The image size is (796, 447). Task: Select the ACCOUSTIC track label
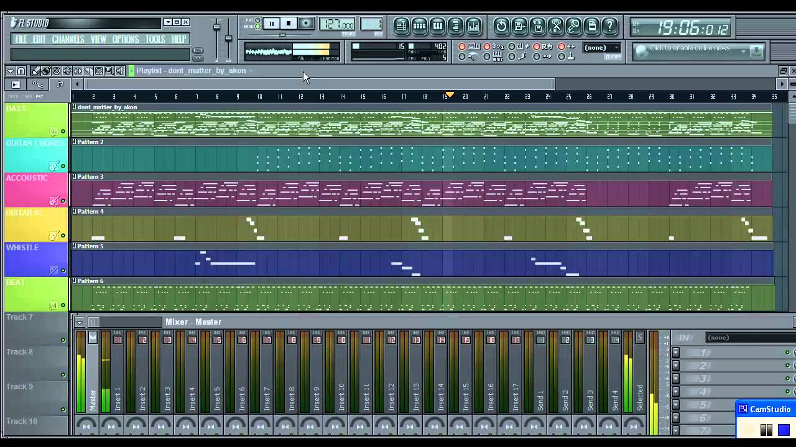(x=27, y=178)
